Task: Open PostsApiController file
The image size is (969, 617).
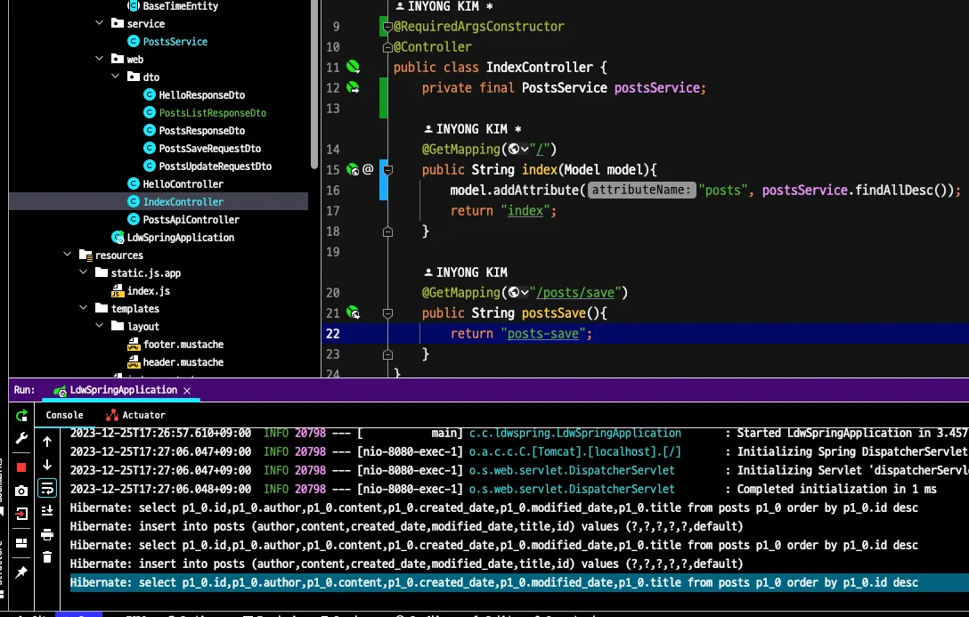Action: (191, 219)
